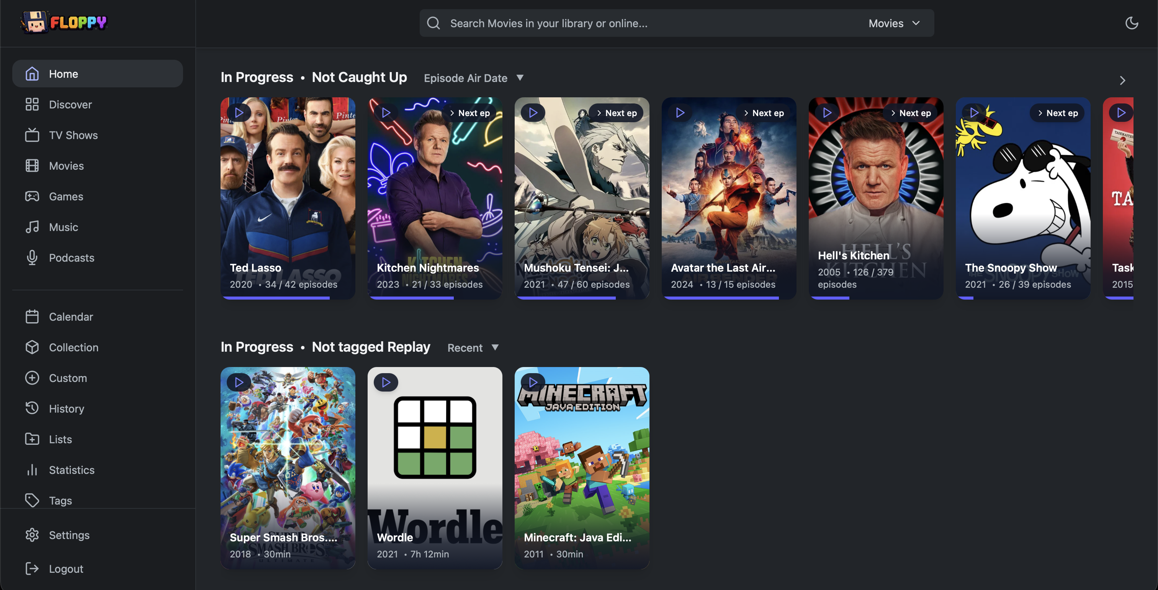Click the Lists folder icon
This screenshot has height=590, width=1158.
[x=32, y=439]
